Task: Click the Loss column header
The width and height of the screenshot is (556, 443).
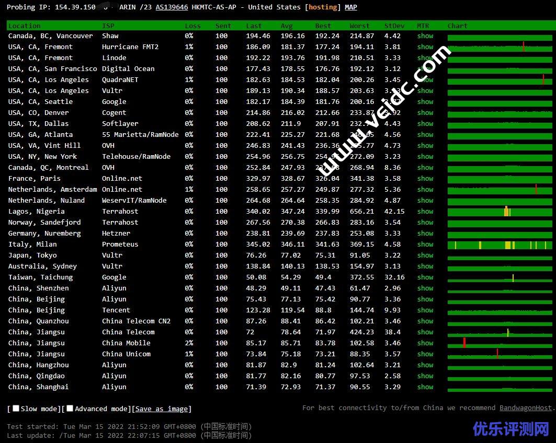Action: pos(192,26)
